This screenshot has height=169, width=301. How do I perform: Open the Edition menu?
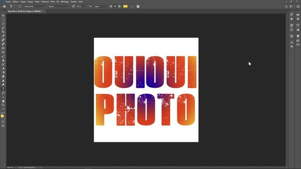[x=16, y=1]
